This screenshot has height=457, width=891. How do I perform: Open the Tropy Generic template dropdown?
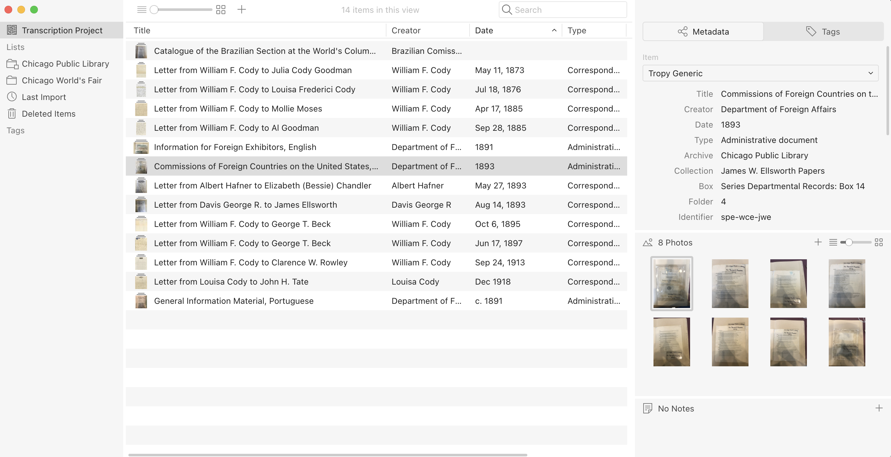[760, 73]
